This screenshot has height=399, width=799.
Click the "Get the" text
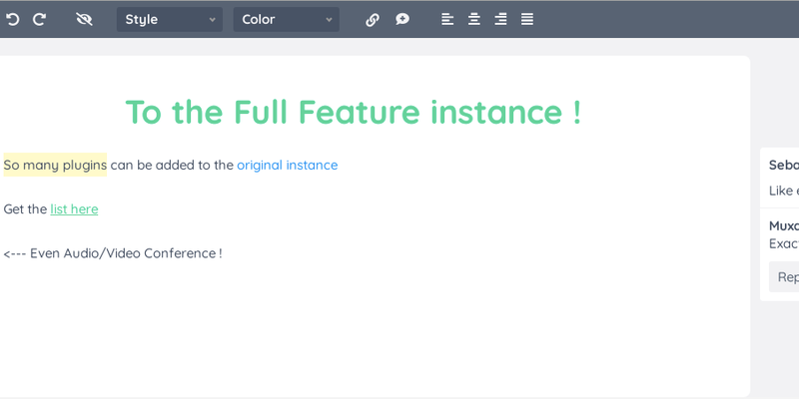point(26,209)
